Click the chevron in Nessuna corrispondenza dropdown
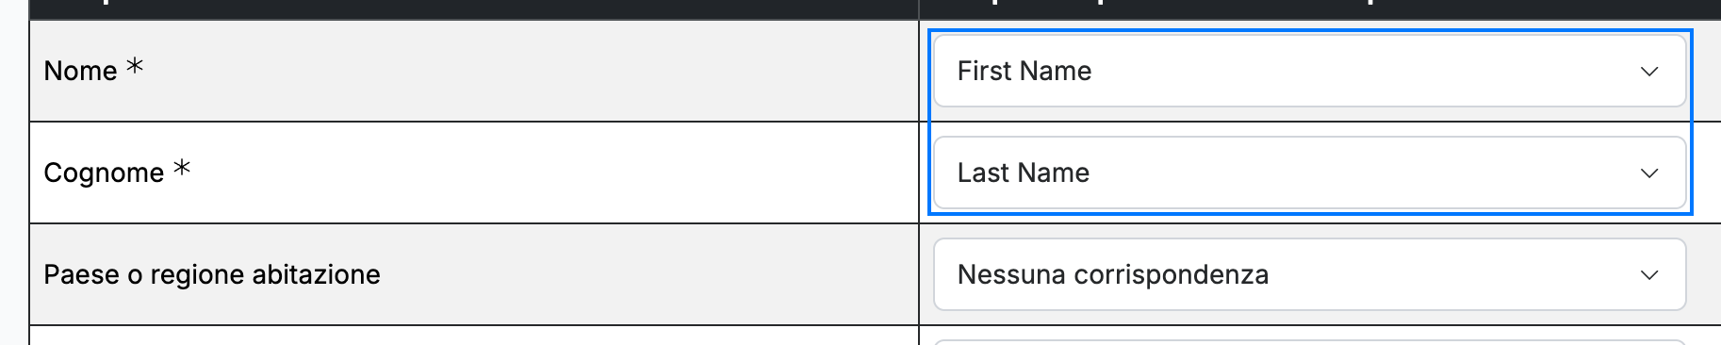 tap(1648, 275)
